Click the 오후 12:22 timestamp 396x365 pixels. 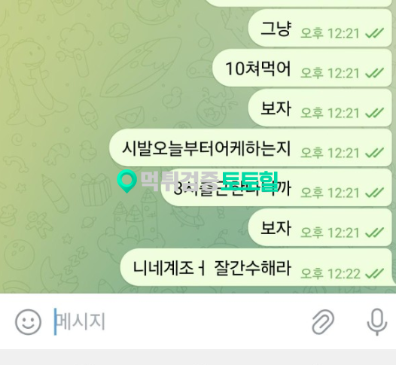(330, 274)
